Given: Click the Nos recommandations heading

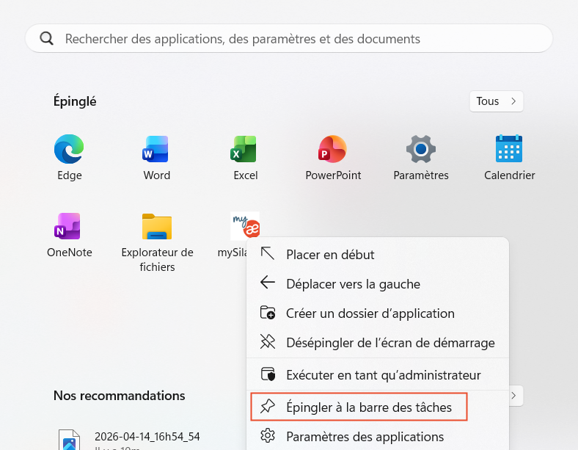Looking at the screenshot, I should coord(119,396).
